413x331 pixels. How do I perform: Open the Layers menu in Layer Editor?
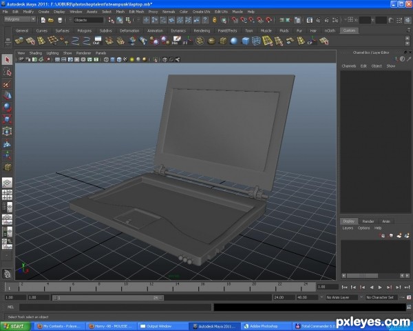tap(348, 228)
